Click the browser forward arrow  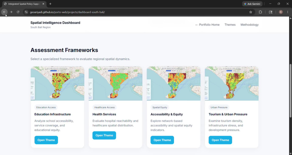click(11, 12)
